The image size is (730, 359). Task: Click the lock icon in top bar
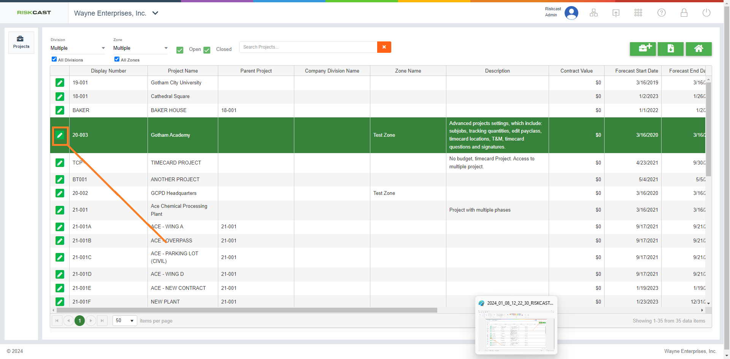684,13
